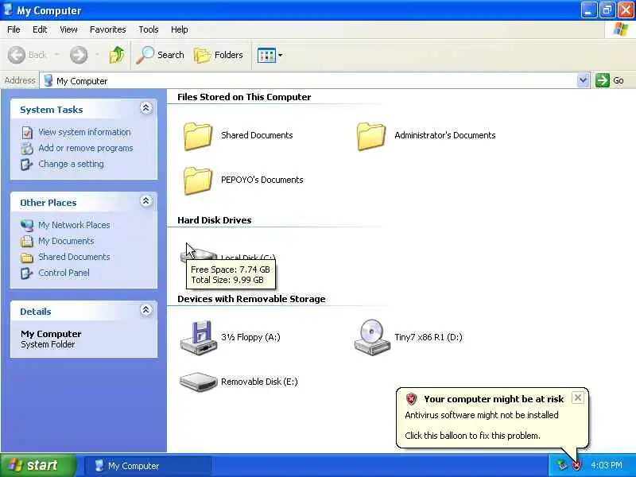The width and height of the screenshot is (636, 477).
Task: Open Shared Documents in Other Places
Action: click(x=74, y=257)
